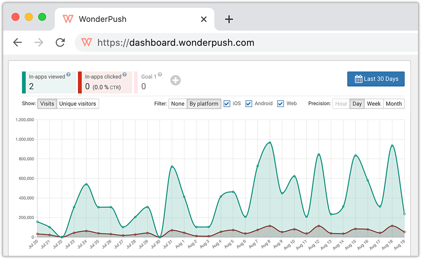Open help icon next to Goal 1

coord(160,75)
